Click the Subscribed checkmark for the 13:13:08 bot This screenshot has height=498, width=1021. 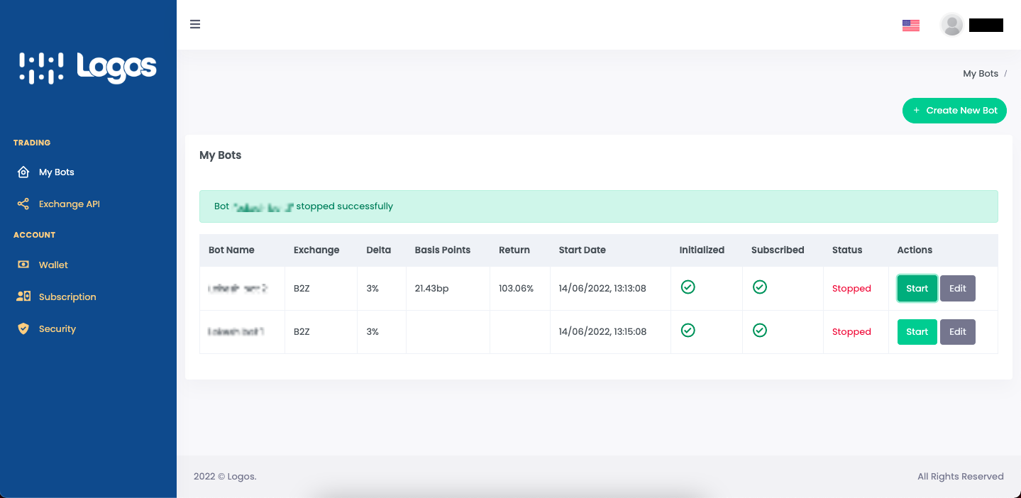pos(760,287)
